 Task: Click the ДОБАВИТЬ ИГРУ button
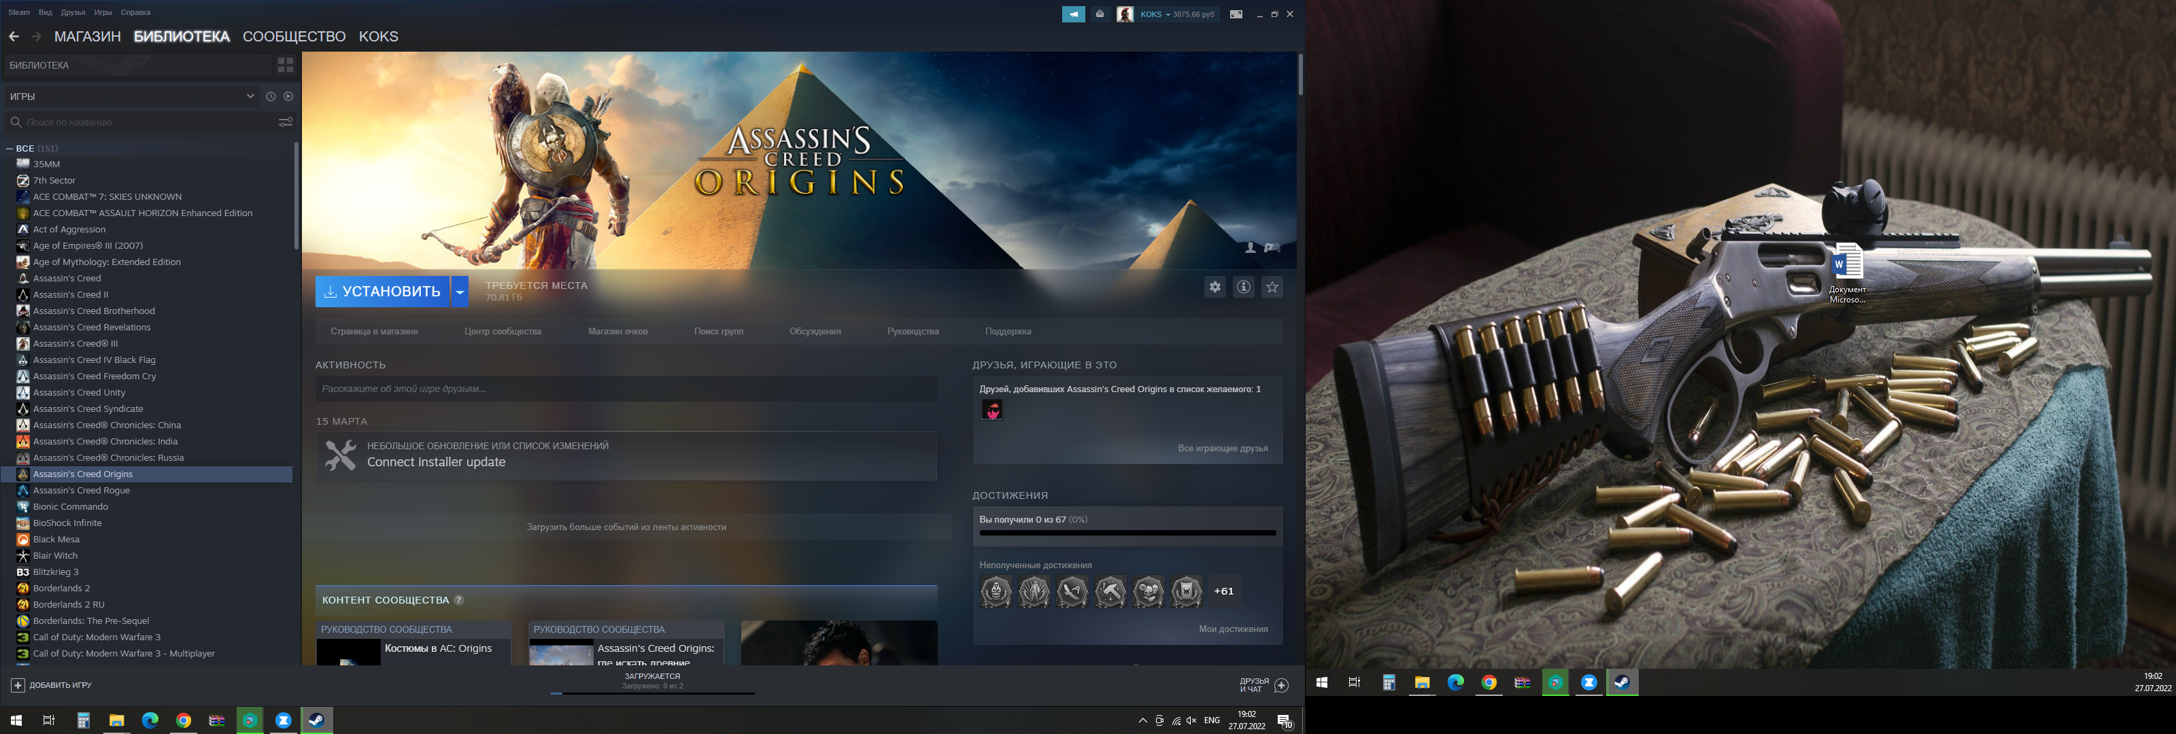click(51, 685)
